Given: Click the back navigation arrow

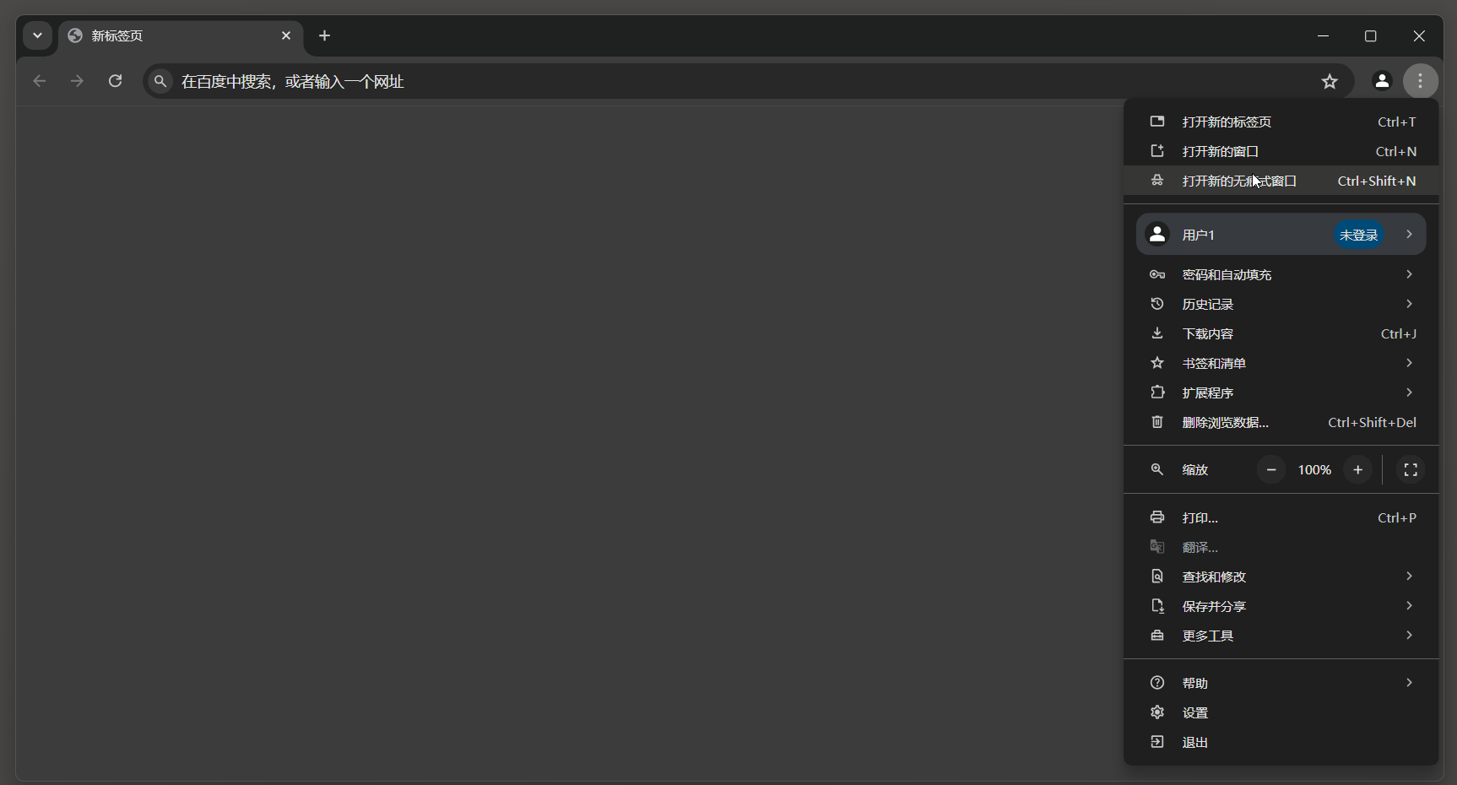Looking at the screenshot, I should pyautogui.click(x=40, y=81).
